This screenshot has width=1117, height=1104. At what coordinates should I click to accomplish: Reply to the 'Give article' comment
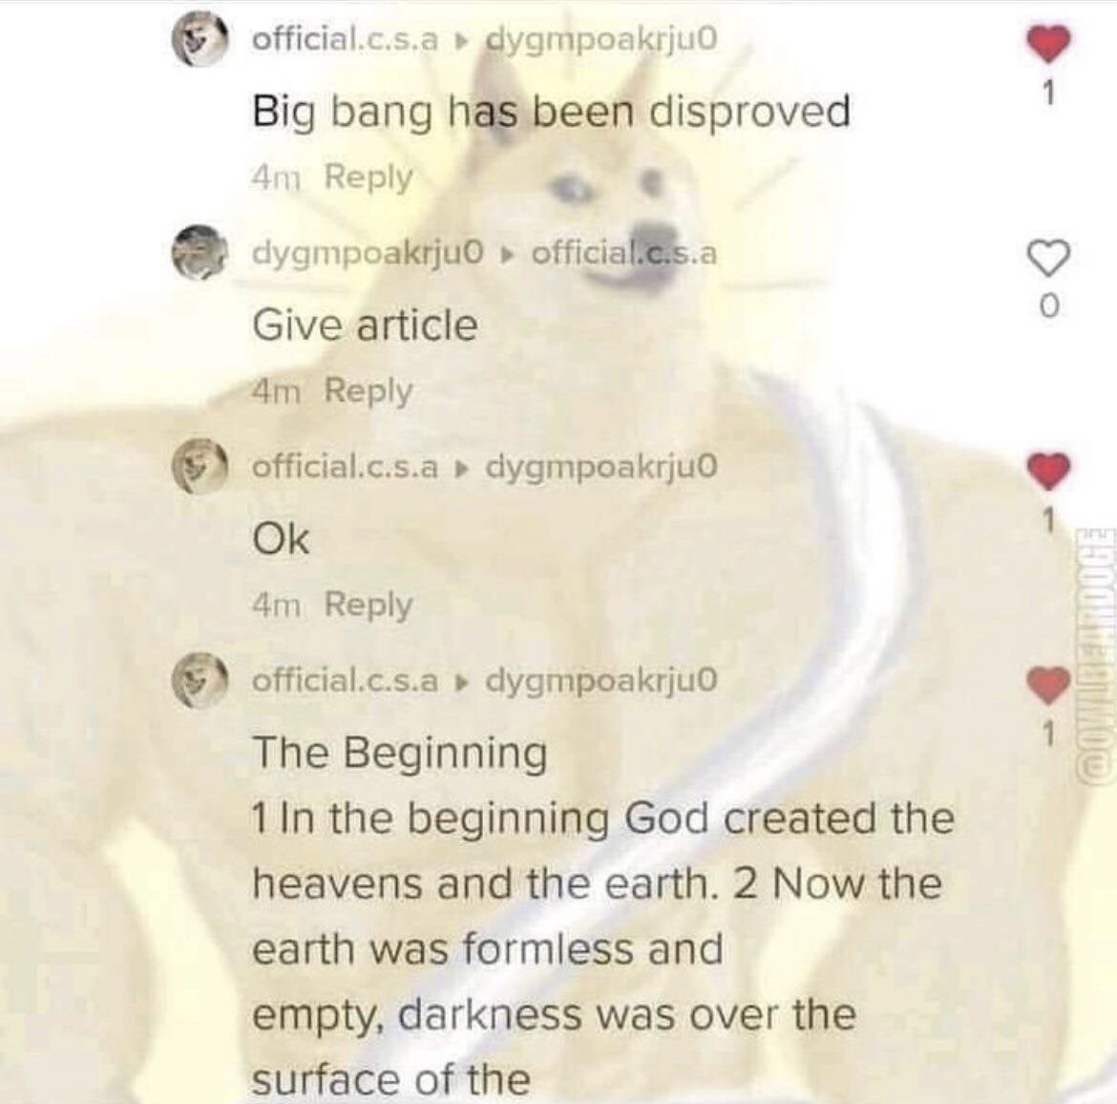[369, 391]
